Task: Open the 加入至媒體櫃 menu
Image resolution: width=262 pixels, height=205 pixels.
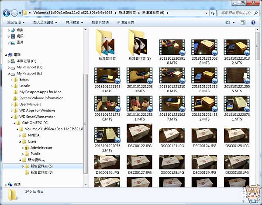Action: pos(45,22)
